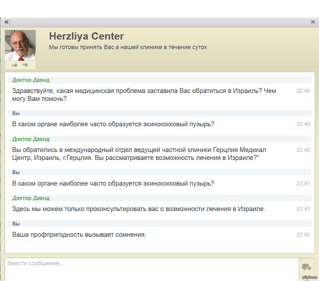Click the first echinococcus question sent at 22:40
319x281 pixels.
tap(113, 124)
